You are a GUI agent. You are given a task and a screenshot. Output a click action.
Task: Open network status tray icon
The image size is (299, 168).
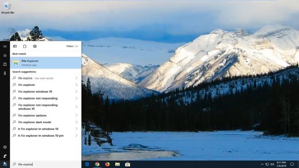click(267, 164)
